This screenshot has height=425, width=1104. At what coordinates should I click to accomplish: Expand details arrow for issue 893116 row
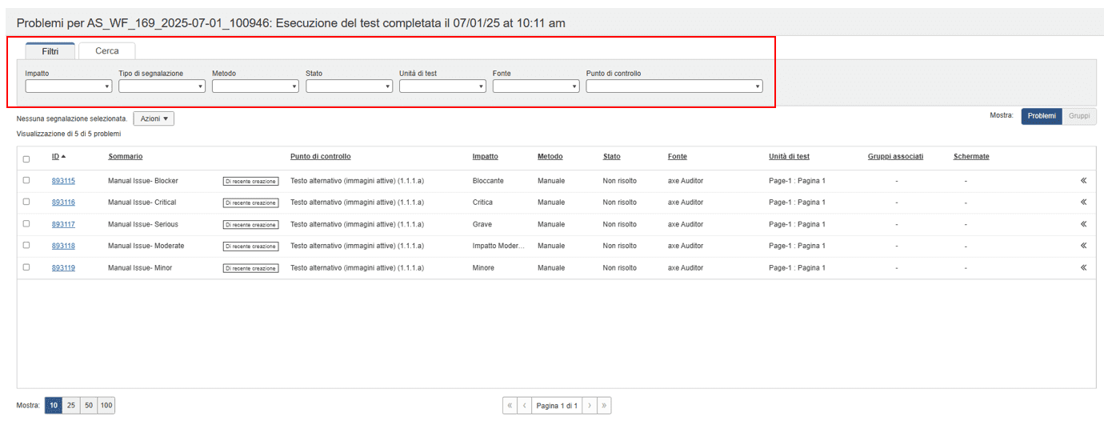(x=1083, y=202)
